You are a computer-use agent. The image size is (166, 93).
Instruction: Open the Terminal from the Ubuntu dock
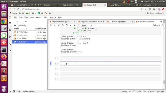click(4, 50)
